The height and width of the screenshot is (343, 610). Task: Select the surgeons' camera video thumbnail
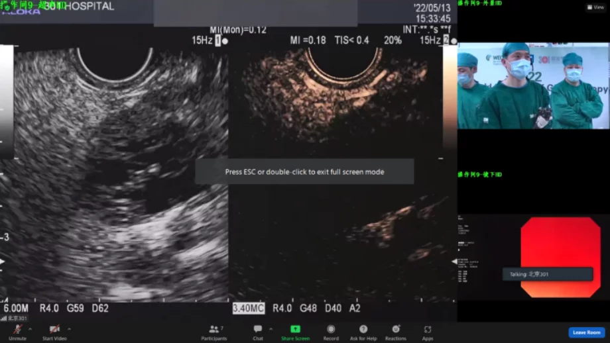pos(533,85)
